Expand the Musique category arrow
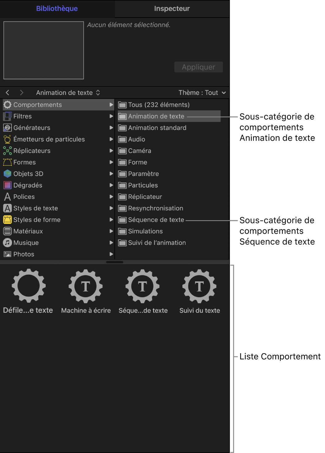Screen dimensions: 325x453 [111, 243]
